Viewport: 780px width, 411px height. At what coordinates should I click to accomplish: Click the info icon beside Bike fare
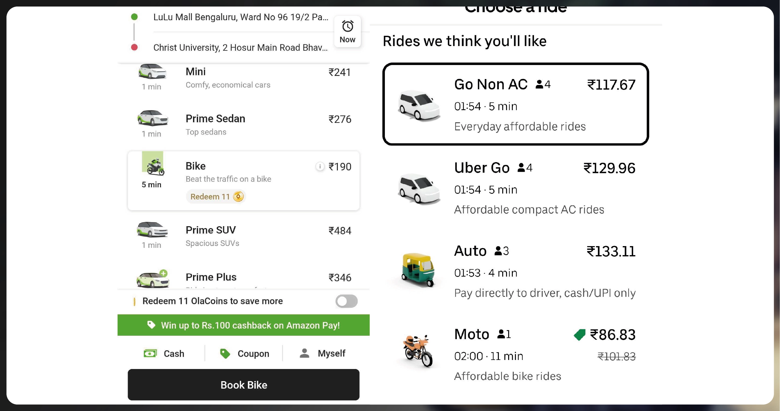[x=320, y=166]
